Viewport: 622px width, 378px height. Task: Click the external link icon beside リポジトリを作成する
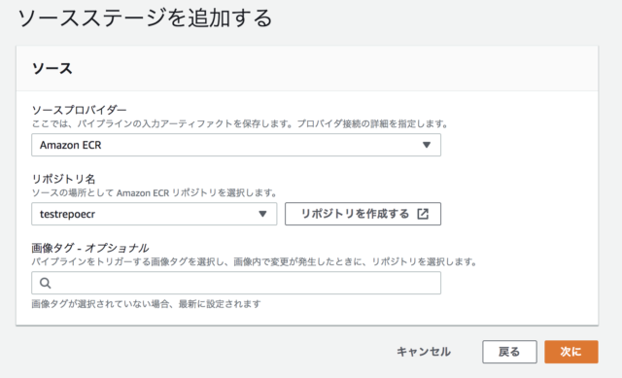tap(423, 214)
